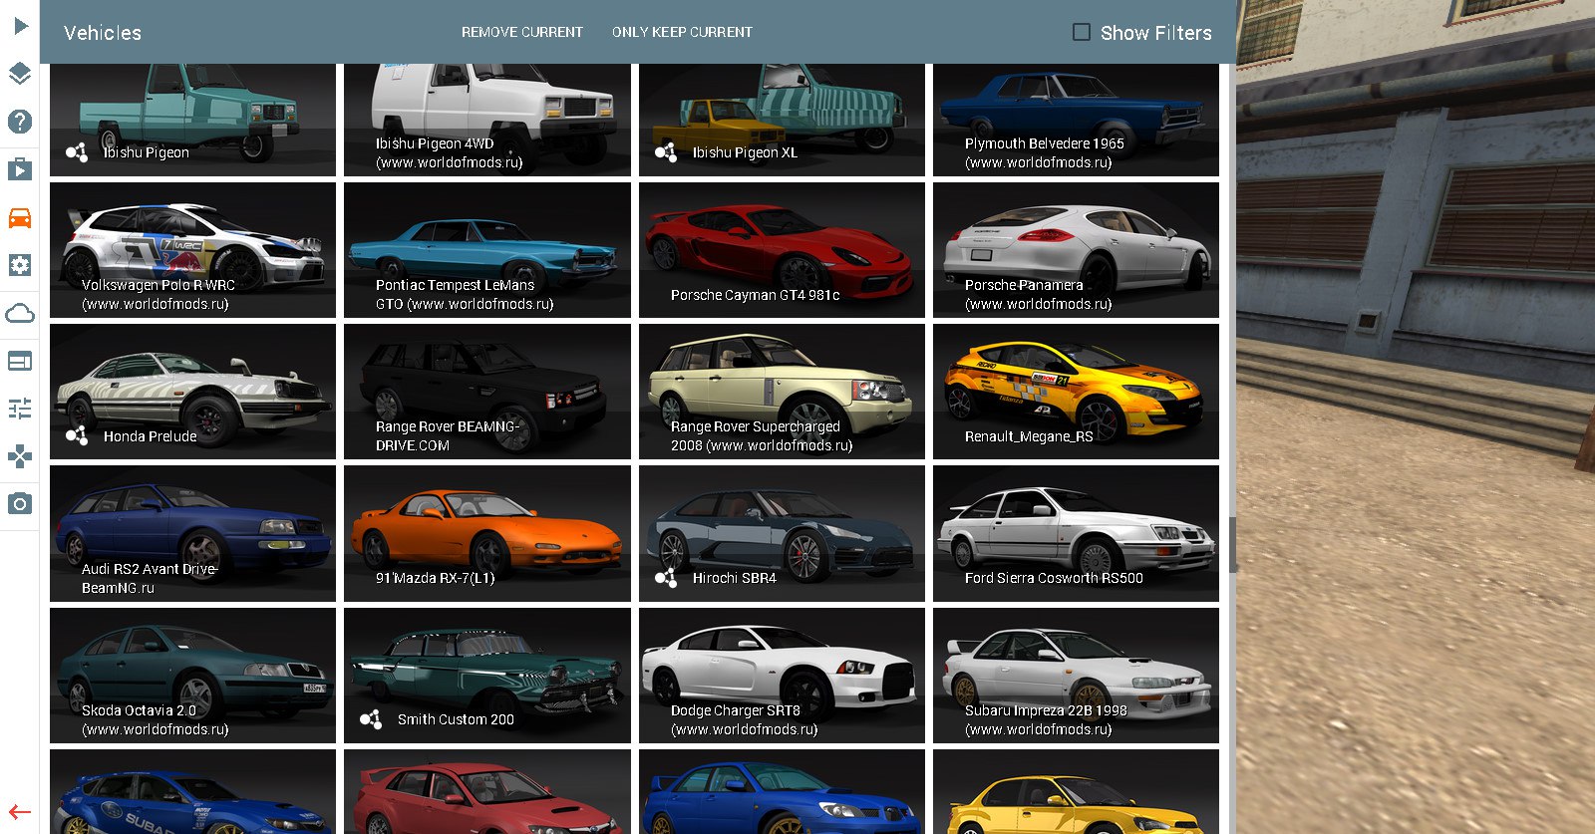This screenshot has height=834, width=1595.
Task: Click 'Smith Custom 200' label text
Action: click(x=456, y=719)
